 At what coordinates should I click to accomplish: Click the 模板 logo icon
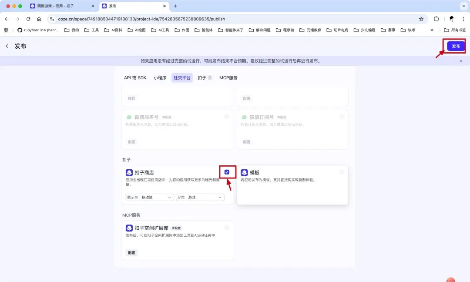click(244, 173)
